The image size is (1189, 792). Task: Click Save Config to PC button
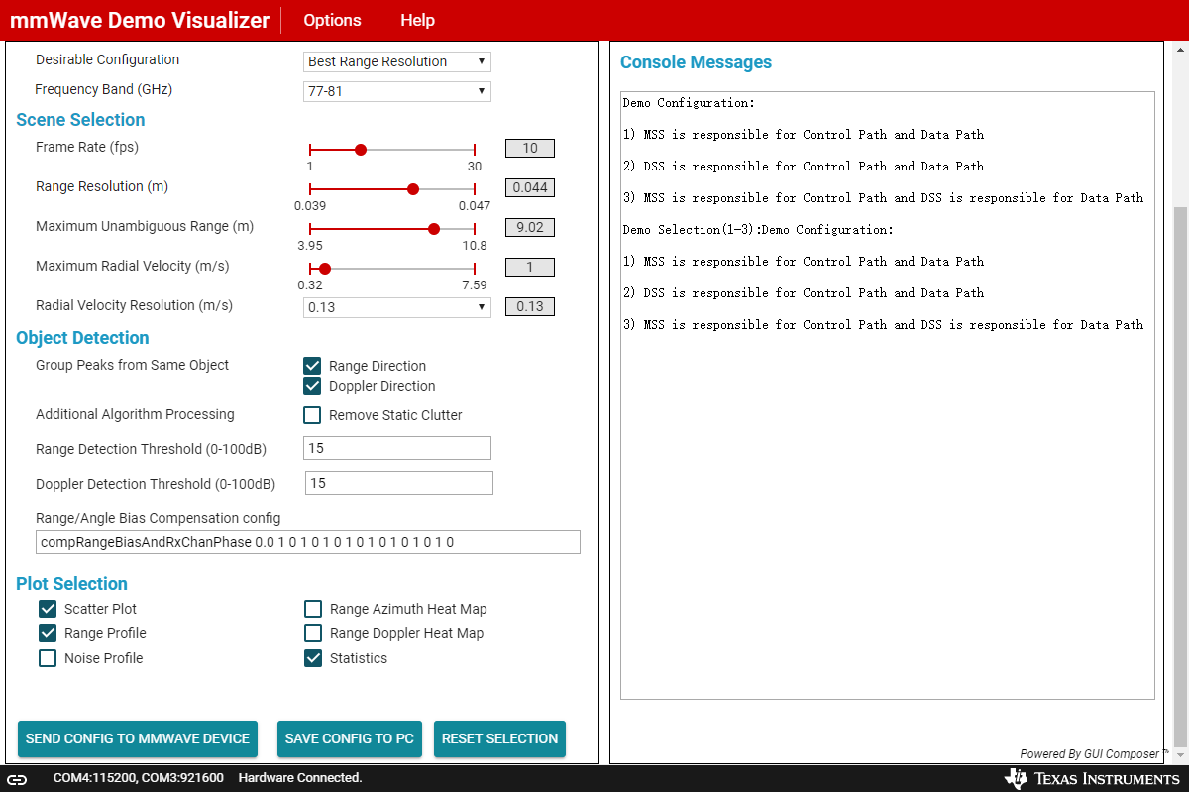350,738
